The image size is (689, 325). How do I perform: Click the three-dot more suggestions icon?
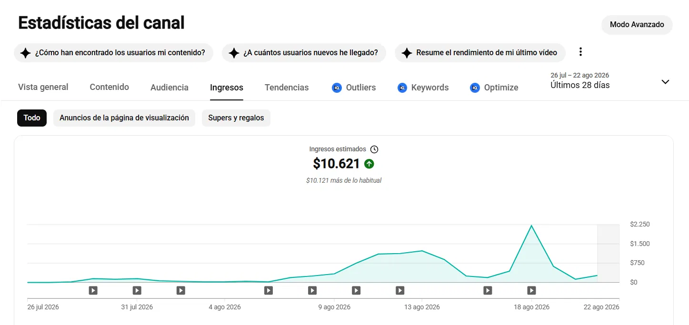[580, 52]
